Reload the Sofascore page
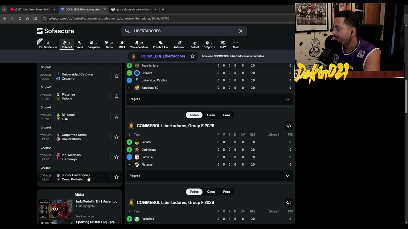The image size is (408, 229). (x=20, y=18)
